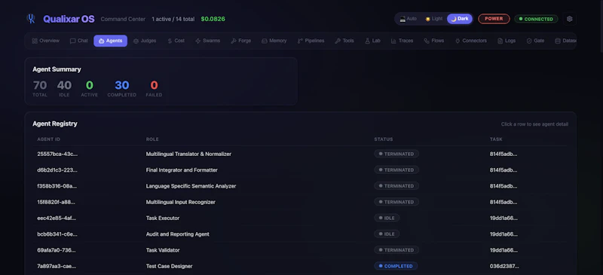Screen dimensions: 603x275
Task: Open the Connectors tab
Action: pyautogui.click(x=471, y=41)
